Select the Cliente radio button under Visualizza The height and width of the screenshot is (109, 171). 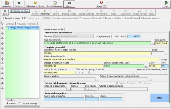pos(7,103)
